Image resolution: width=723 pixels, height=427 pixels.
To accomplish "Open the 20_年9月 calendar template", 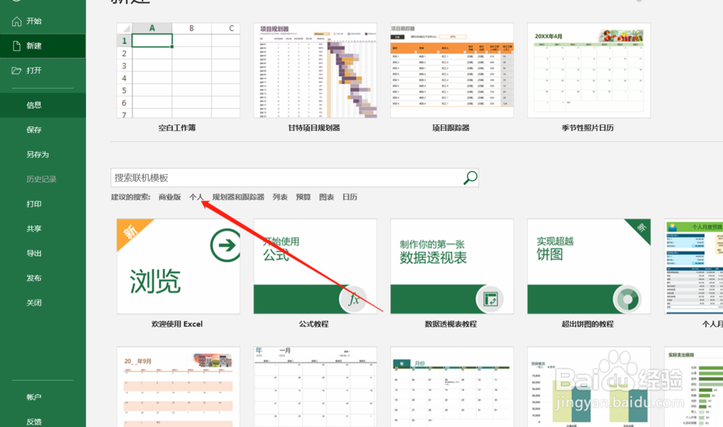I will click(178, 387).
